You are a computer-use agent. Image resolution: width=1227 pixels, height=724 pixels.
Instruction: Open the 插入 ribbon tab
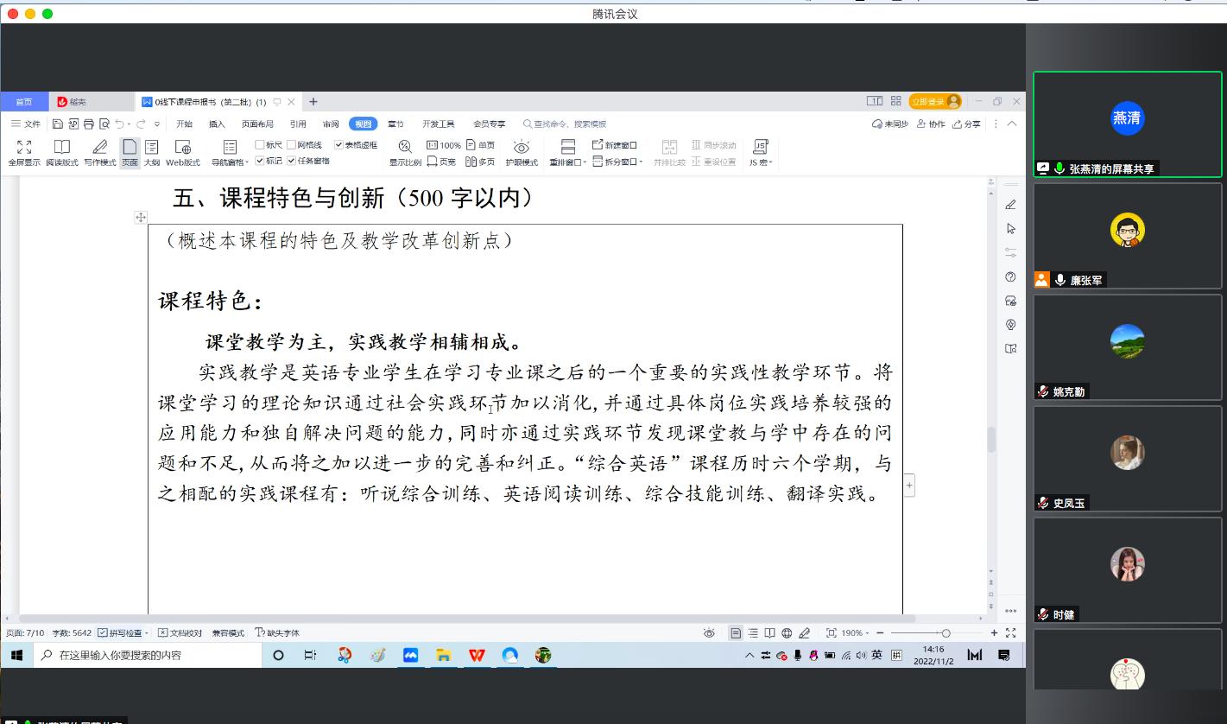click(x=217, y=124)
